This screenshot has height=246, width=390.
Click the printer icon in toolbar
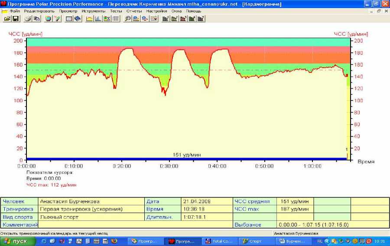pos(28,19)
